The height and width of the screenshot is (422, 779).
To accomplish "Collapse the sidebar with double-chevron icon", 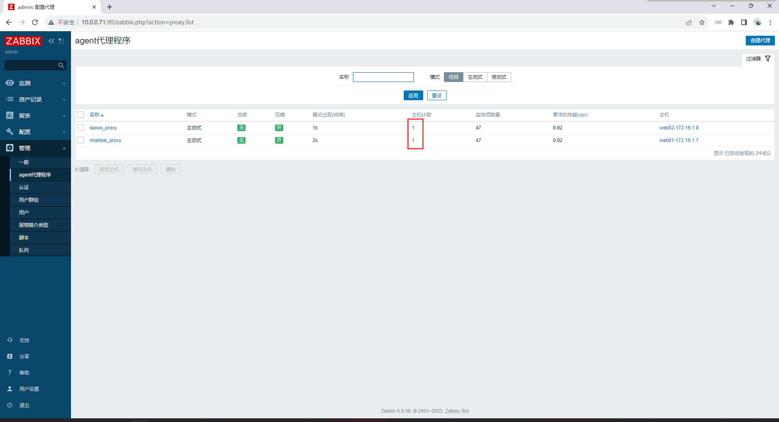I will 52,41.
